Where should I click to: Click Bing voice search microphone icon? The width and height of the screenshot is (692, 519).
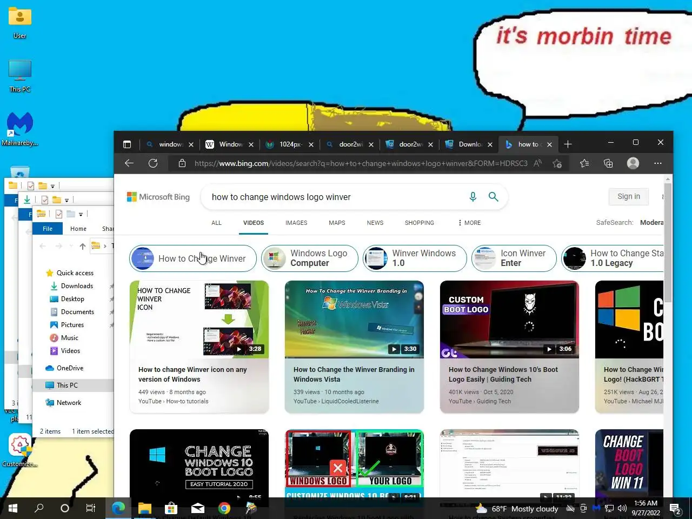tap(473, 197)
